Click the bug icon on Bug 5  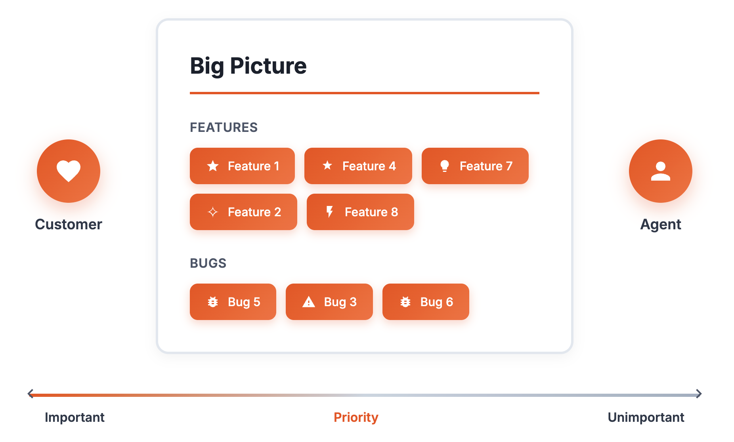tap(213, 302)
